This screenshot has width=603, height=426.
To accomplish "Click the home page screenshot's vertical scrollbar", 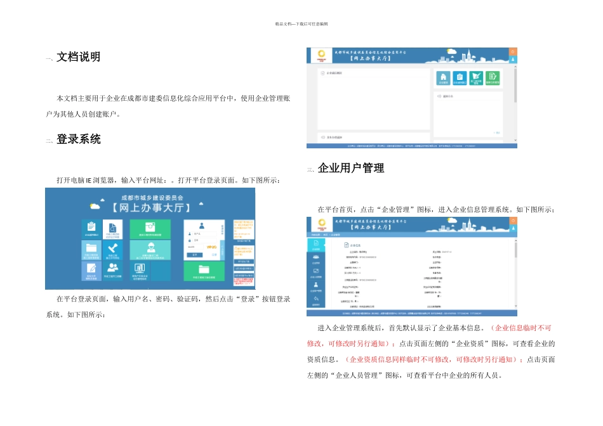I will 515,86.
